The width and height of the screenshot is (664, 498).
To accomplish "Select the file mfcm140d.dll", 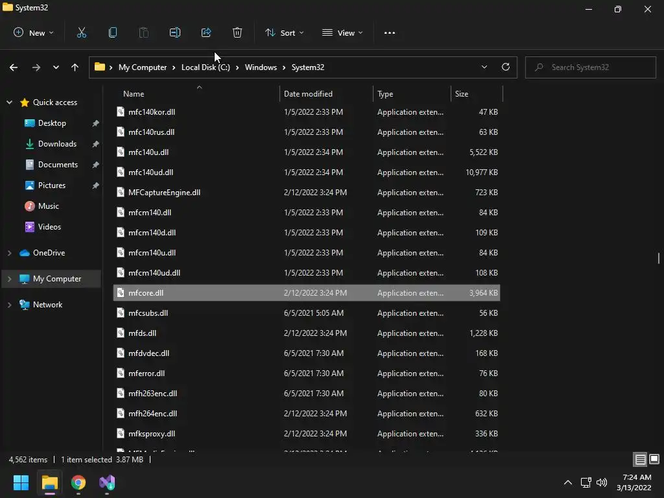I will (307, 233).
